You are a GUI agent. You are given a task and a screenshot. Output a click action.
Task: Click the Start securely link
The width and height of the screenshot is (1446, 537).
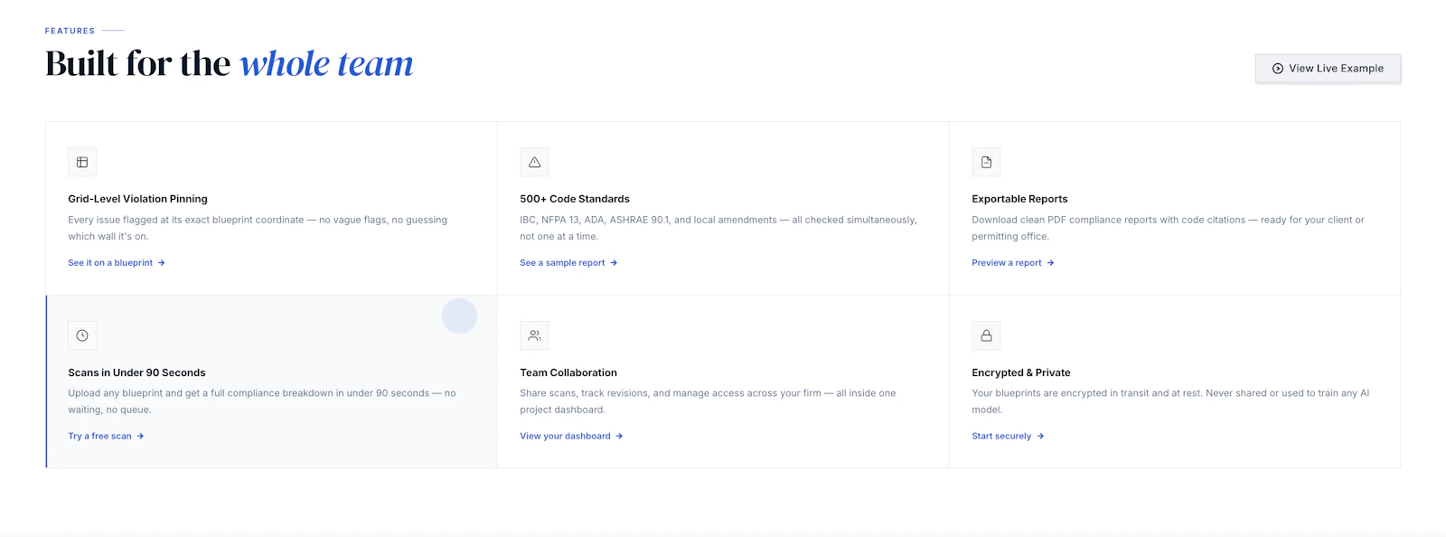coord(1008,436)
